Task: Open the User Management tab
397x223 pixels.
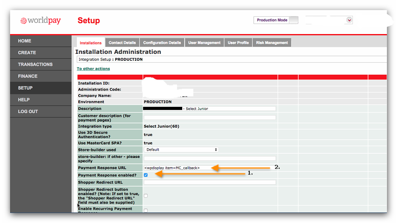Action: point(204,43)
